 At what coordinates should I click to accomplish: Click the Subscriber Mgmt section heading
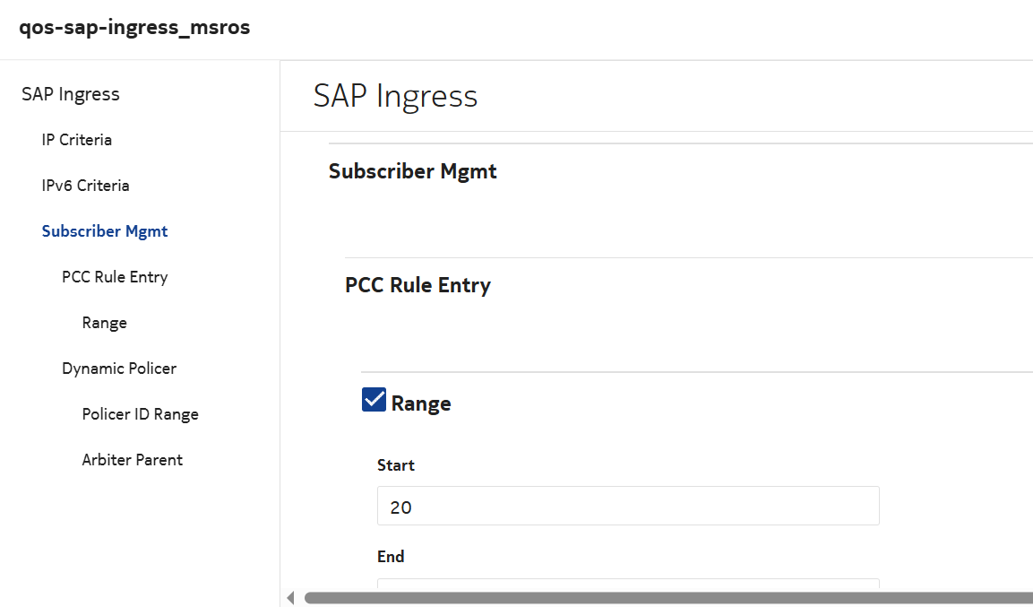pos(412,171)
